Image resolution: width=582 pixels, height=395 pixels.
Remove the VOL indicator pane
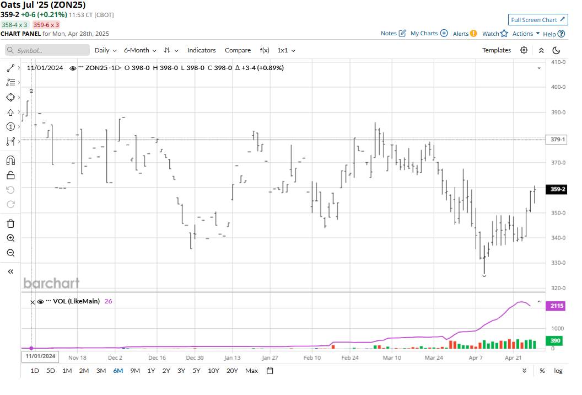click(33, 302)
